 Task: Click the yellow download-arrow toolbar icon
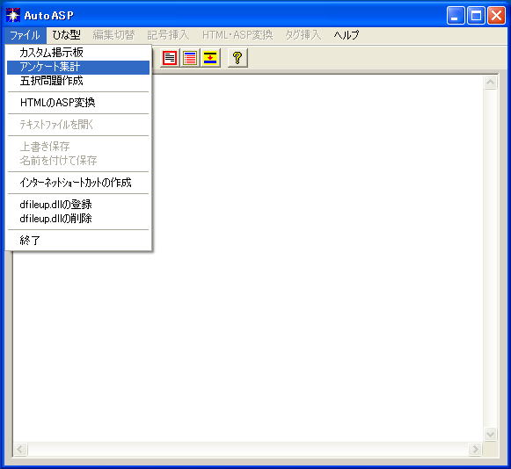coord(210,58)
